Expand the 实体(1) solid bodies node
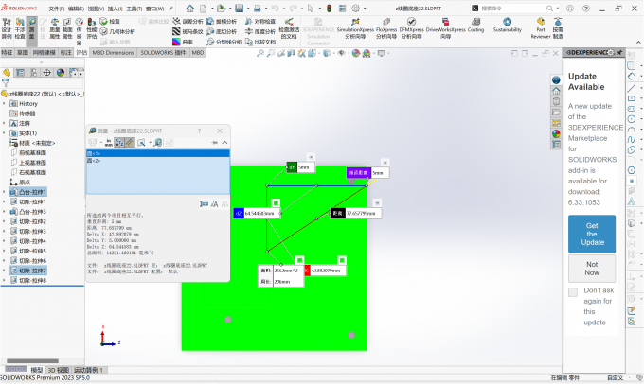 (4, 133)
